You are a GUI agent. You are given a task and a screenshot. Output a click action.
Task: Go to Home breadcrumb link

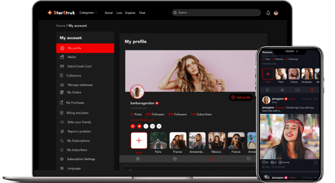[61, 26]
